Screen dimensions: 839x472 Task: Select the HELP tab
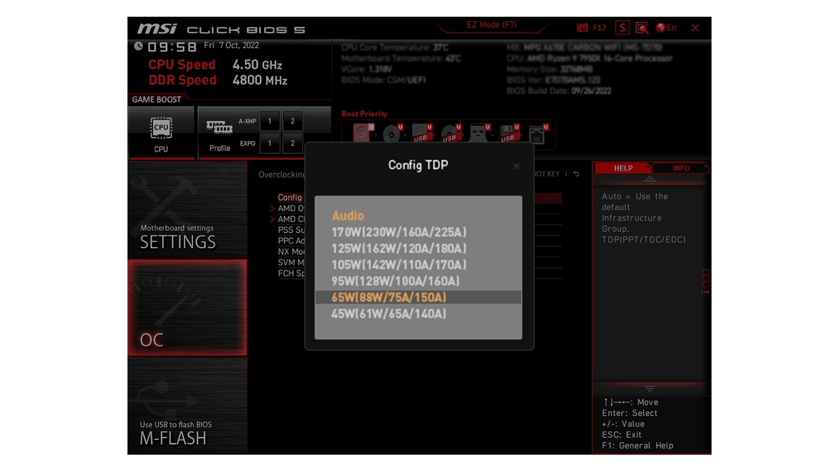[623, 168]
